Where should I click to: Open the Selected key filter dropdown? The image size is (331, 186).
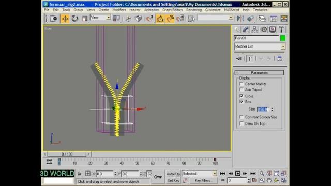[x=199, y=174]
